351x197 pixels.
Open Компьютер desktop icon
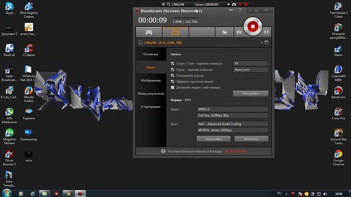click(x=29, y=135)
